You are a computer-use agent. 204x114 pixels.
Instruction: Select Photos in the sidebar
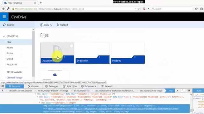coord(10,53)
